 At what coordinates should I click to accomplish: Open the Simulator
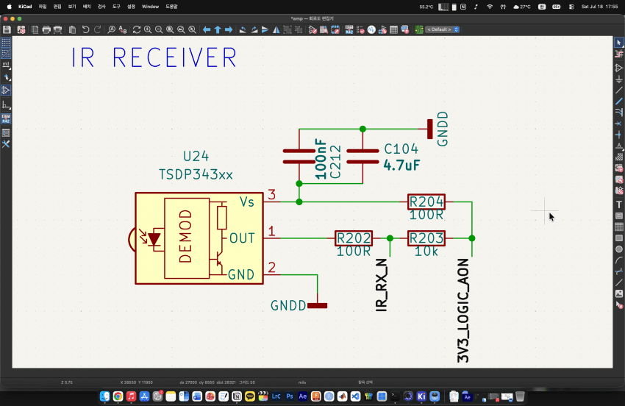(x=371, y=29)
